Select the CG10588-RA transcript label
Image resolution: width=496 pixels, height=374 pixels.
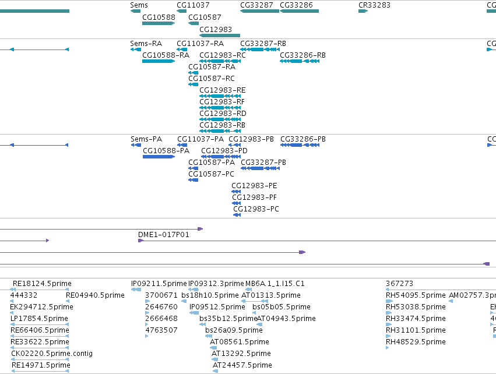click(166, 55)
